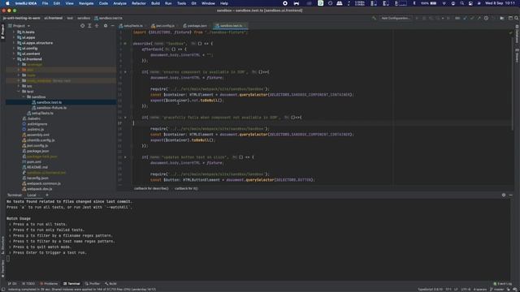Click the terminal input cursor line
The width and height of the screenshot is (520, 292).
pyautogui.click(x=8, y=258)
